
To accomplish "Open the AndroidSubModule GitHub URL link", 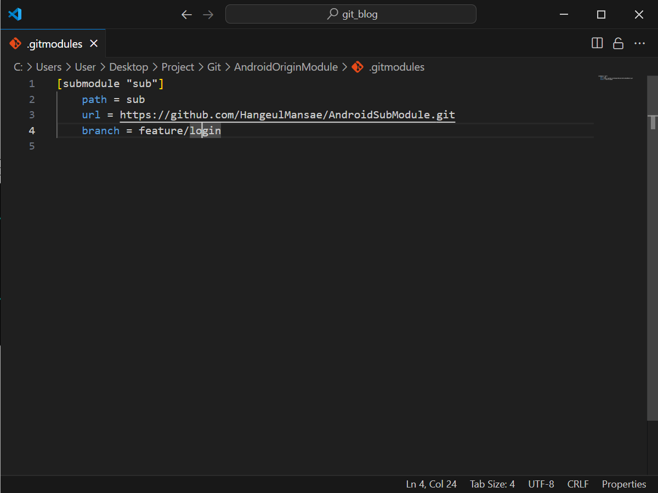I will (x=287, y=115).
